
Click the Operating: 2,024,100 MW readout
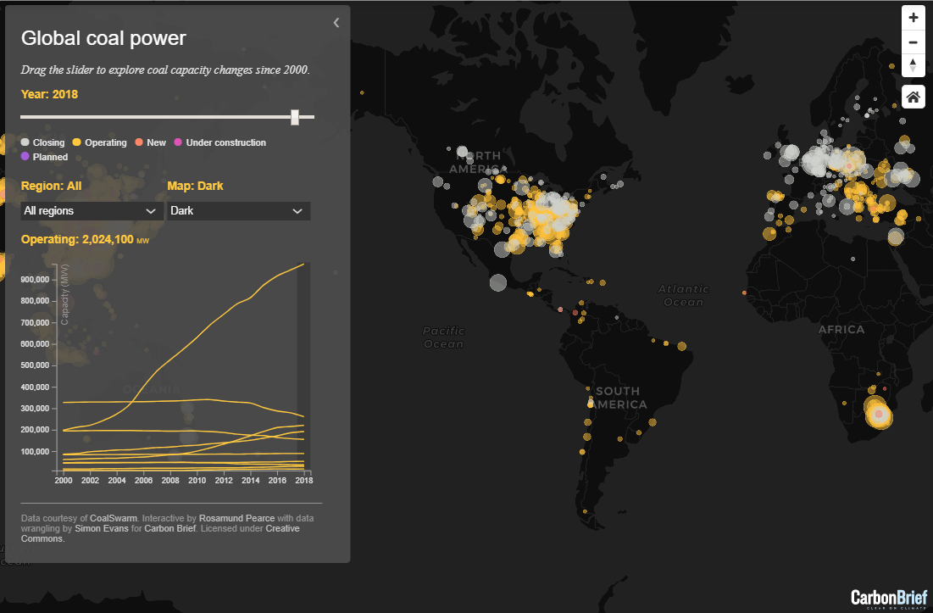pos(85,239)
